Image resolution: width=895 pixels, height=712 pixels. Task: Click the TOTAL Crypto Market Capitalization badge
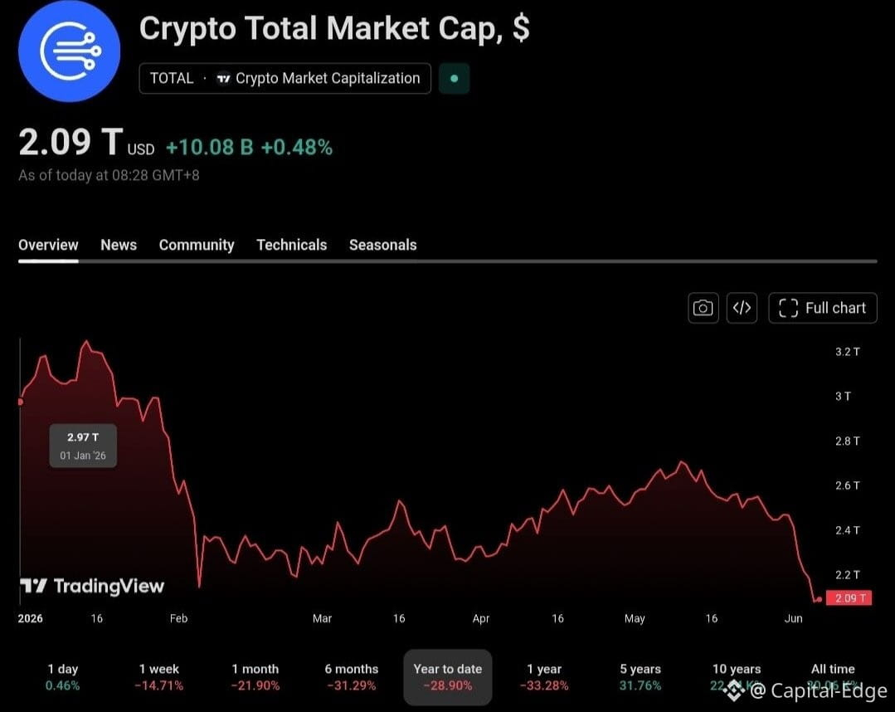285,78
